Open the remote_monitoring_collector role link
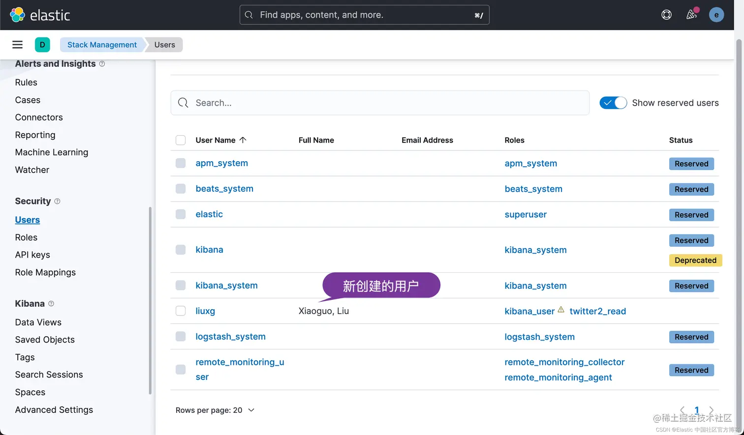 [564, 362]
